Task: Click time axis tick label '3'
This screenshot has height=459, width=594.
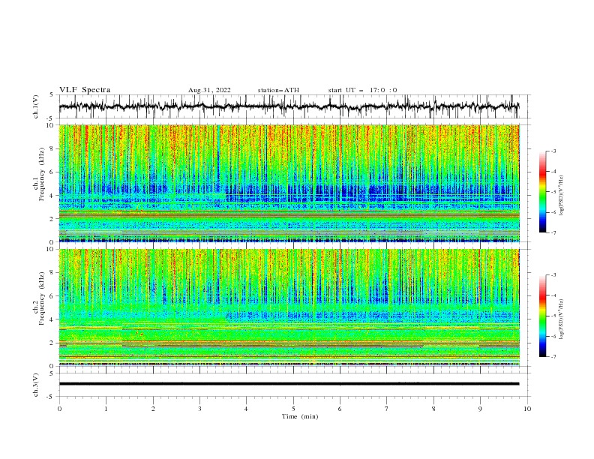Action: [x=199, y=409]
